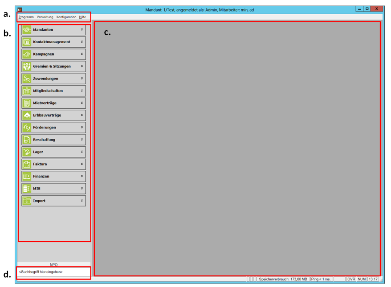Open the Beschaffung module
The height and width of the screenshot is (287, 391).
[x=27, y=139]
